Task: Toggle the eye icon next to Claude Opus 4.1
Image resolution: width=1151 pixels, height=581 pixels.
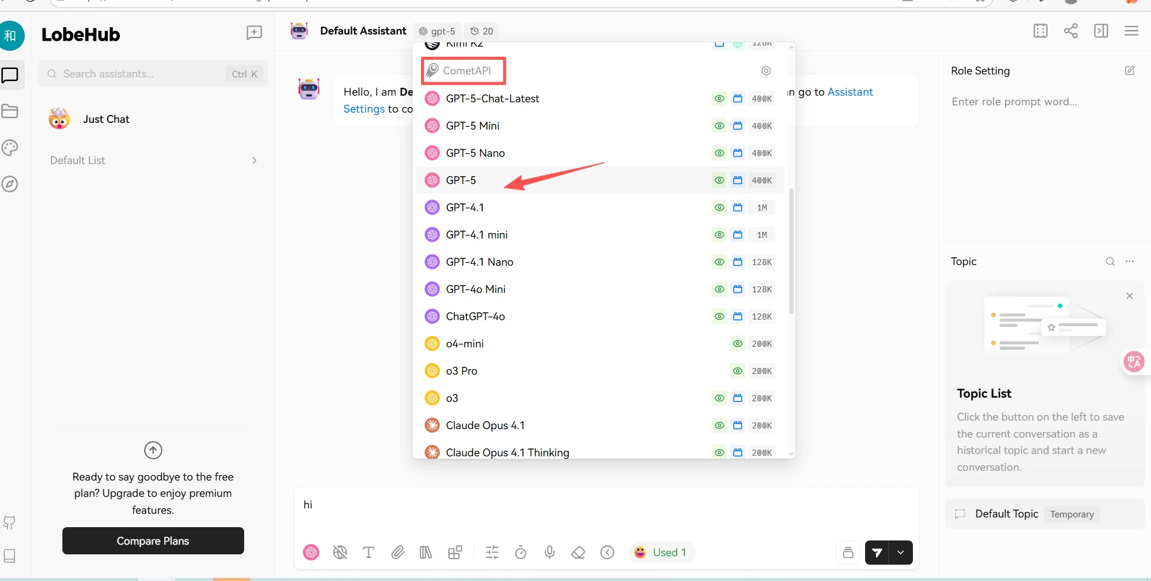Action: pyautogui.click(x=719, y=425)
